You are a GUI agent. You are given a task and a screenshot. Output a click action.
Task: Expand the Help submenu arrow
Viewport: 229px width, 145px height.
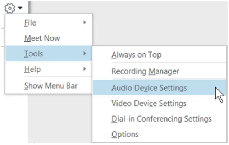tap(85, 69)
